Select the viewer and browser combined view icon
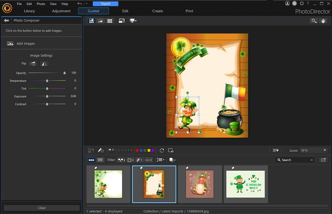This screenshot has width=332, height=214. click(x=91, y=21)
